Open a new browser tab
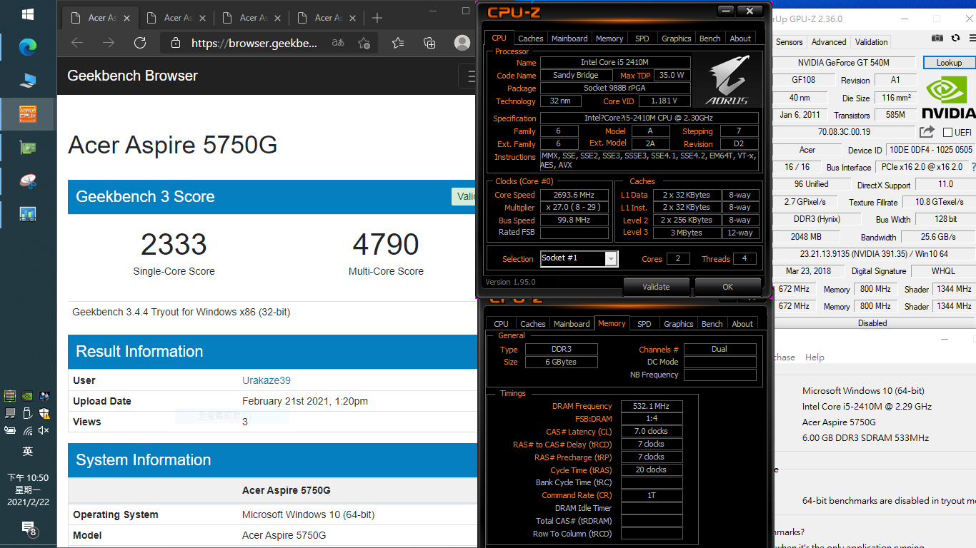The height and width of the screenshot is (548, 976). point(377,18)
